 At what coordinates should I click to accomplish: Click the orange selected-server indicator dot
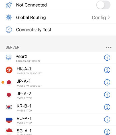coord(3,82)
